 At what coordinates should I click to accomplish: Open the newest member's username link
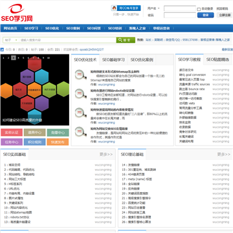[x=91, y=50]
